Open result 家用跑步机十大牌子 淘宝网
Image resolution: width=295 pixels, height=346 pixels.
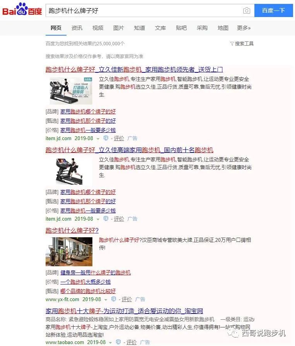pyautogui.click(x=124, y=311)
